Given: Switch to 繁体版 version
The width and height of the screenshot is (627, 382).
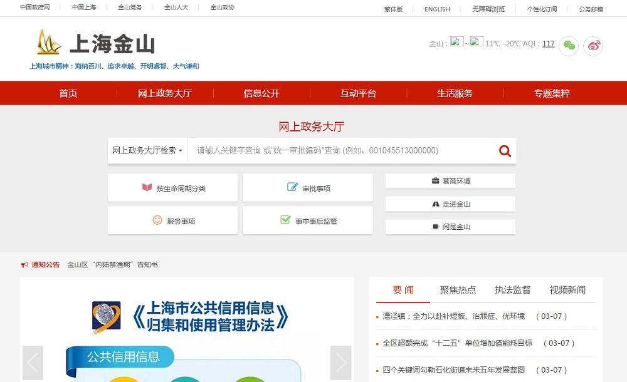Looking at the screenshot, I should coord(394,9).
